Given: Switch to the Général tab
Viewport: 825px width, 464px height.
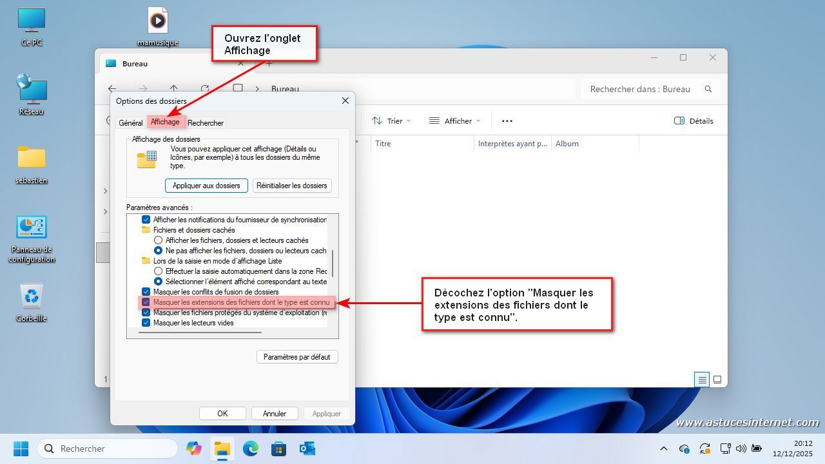Looking at the screenshot, I should pyautogui.click(x=130, y=122).
